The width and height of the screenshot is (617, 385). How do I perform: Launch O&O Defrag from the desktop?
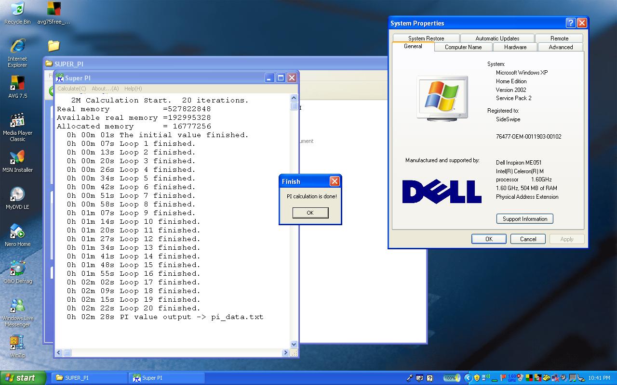pos(17,272)
